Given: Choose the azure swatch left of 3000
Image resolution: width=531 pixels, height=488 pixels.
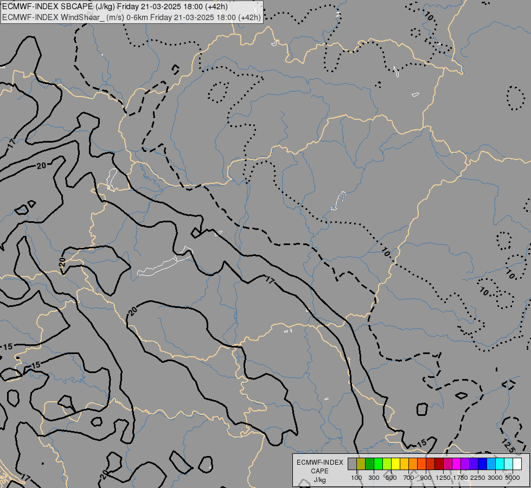Looking at the screenshot, I should point(491,464).
